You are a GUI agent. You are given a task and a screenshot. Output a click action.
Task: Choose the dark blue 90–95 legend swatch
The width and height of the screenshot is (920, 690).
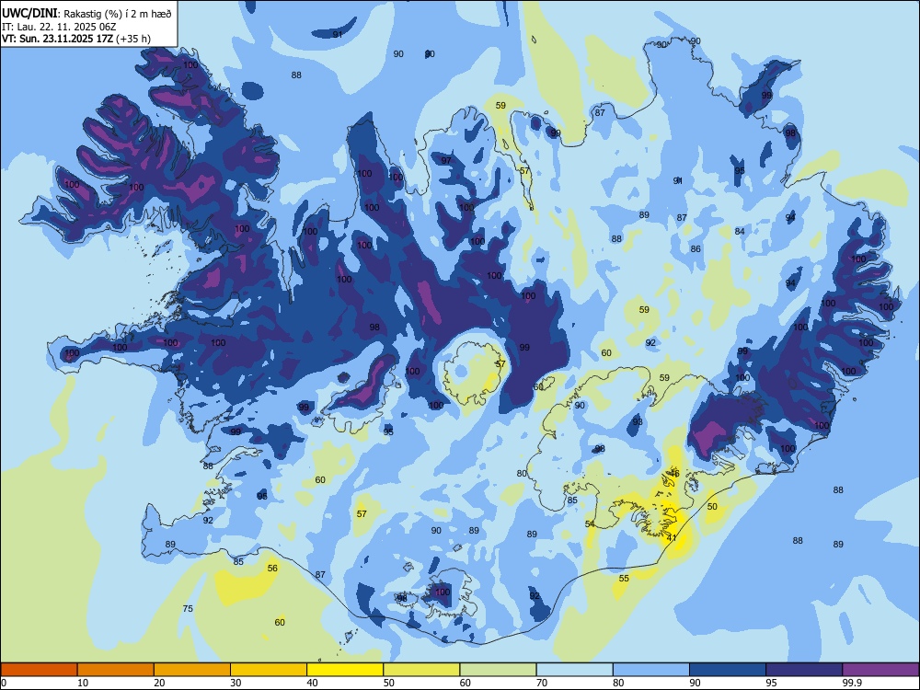(x=728, y=670)
